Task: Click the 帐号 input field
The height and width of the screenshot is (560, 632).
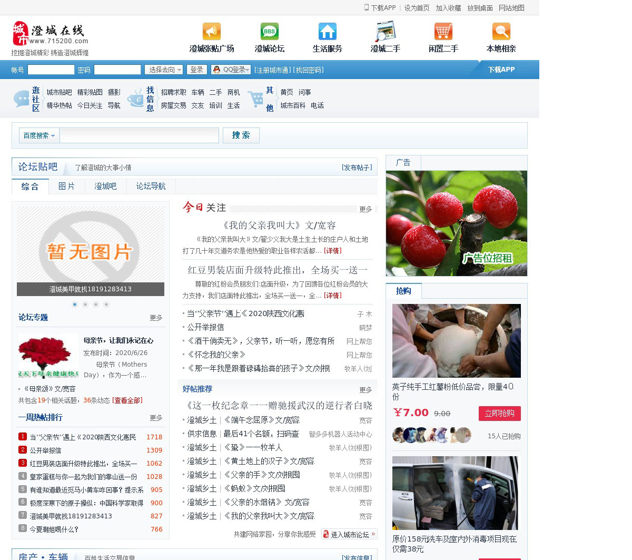Action: (x=51, y=70)
